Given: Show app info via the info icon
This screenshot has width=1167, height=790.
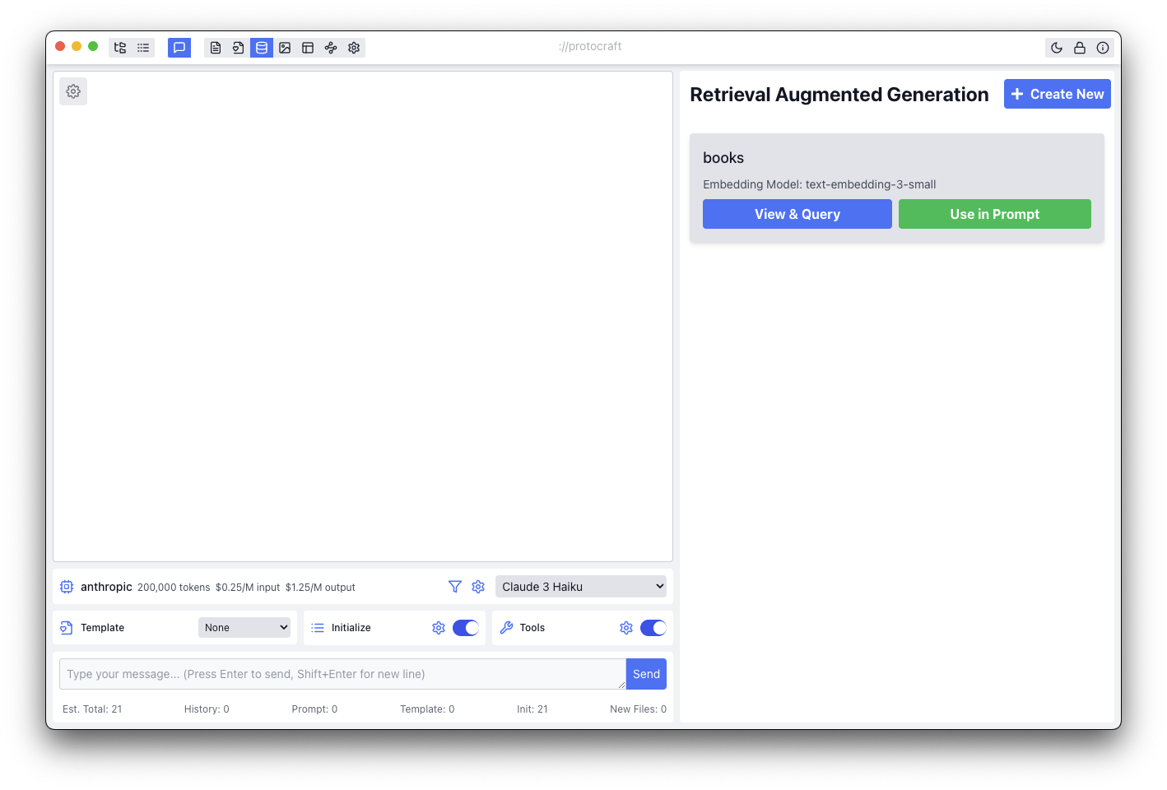Looking at the screenshot, I should tap(1103, 48).
